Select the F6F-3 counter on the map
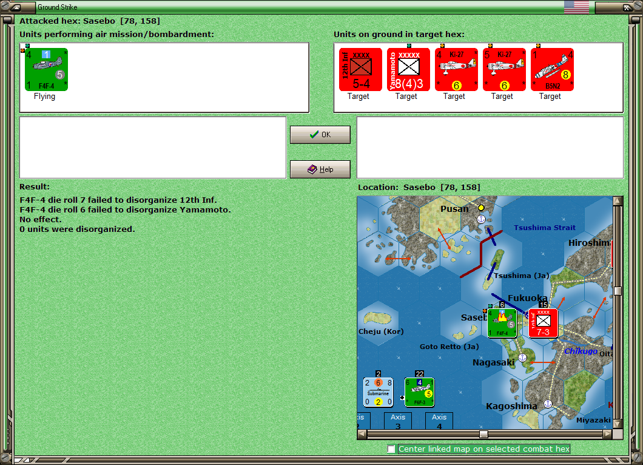This screenshot has width=643, height=465. pyautogui.click(x=419, y=392)
